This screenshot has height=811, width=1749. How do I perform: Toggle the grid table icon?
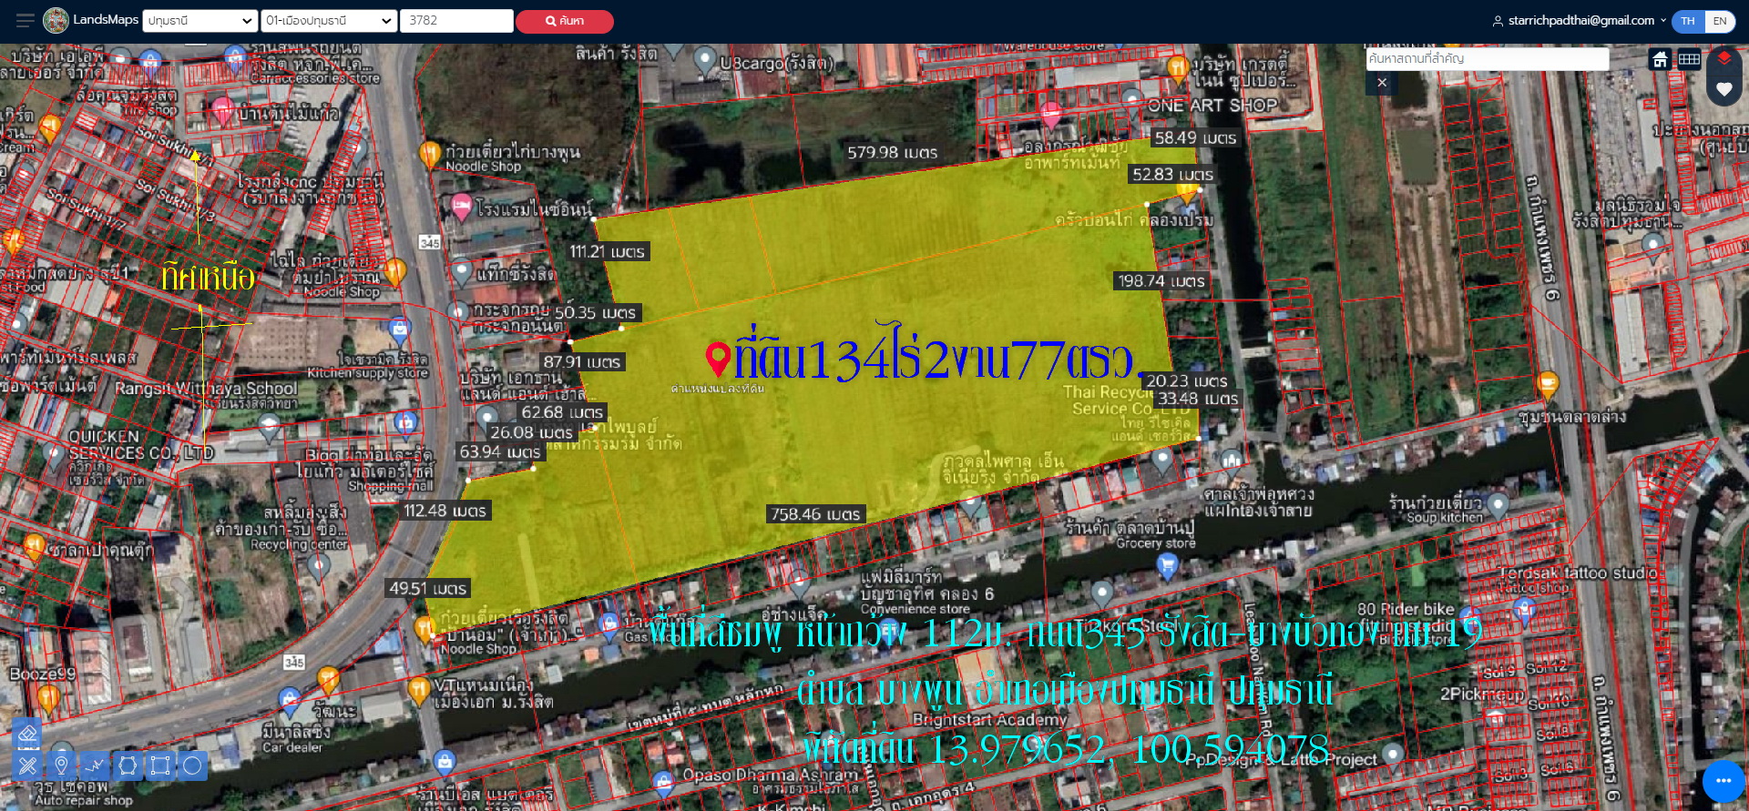click(1689, 60)
